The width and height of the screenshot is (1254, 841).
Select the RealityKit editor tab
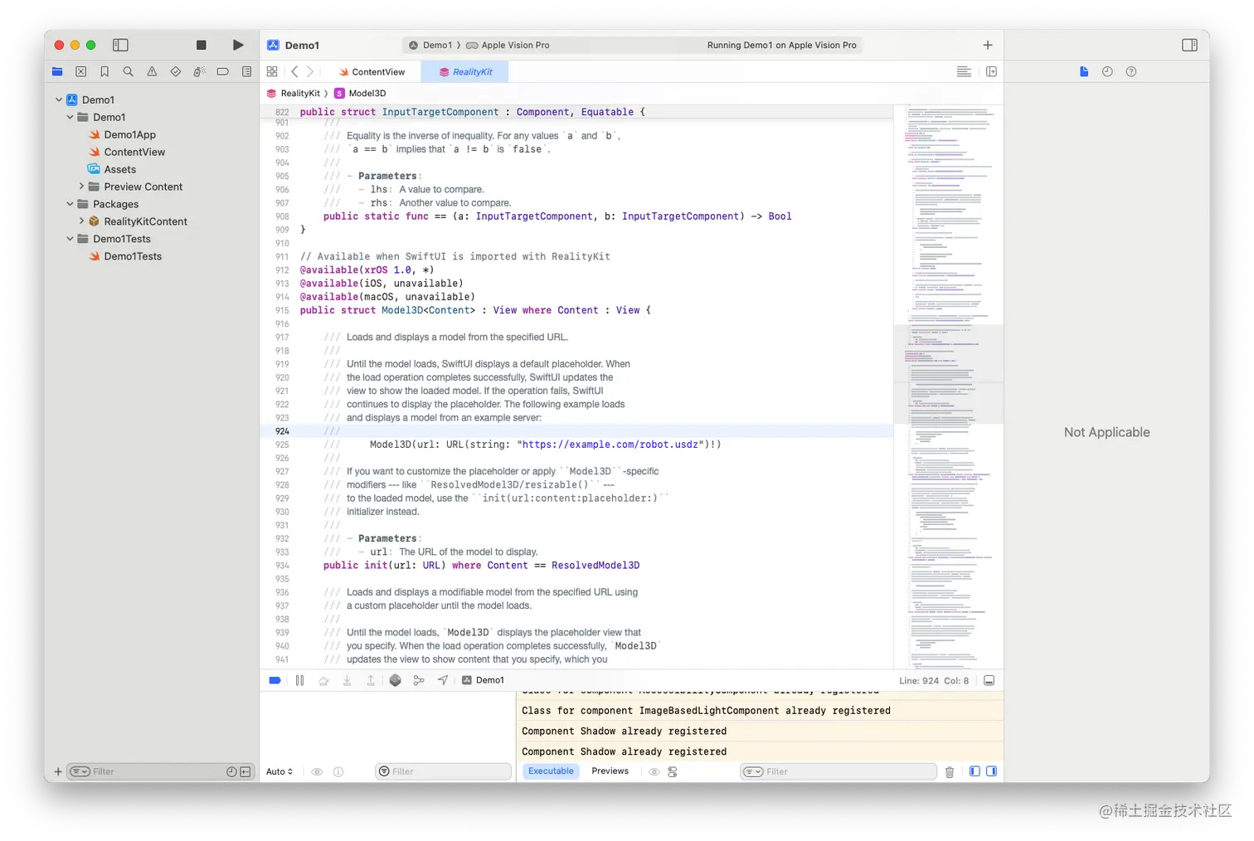click(x=465, y=72)
